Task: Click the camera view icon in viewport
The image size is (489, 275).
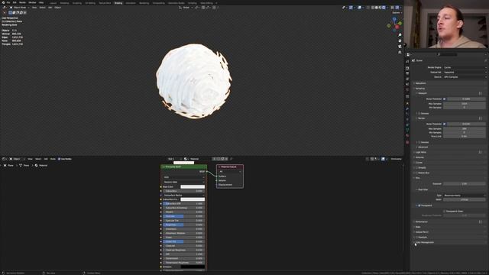Action: pos(400,47)
